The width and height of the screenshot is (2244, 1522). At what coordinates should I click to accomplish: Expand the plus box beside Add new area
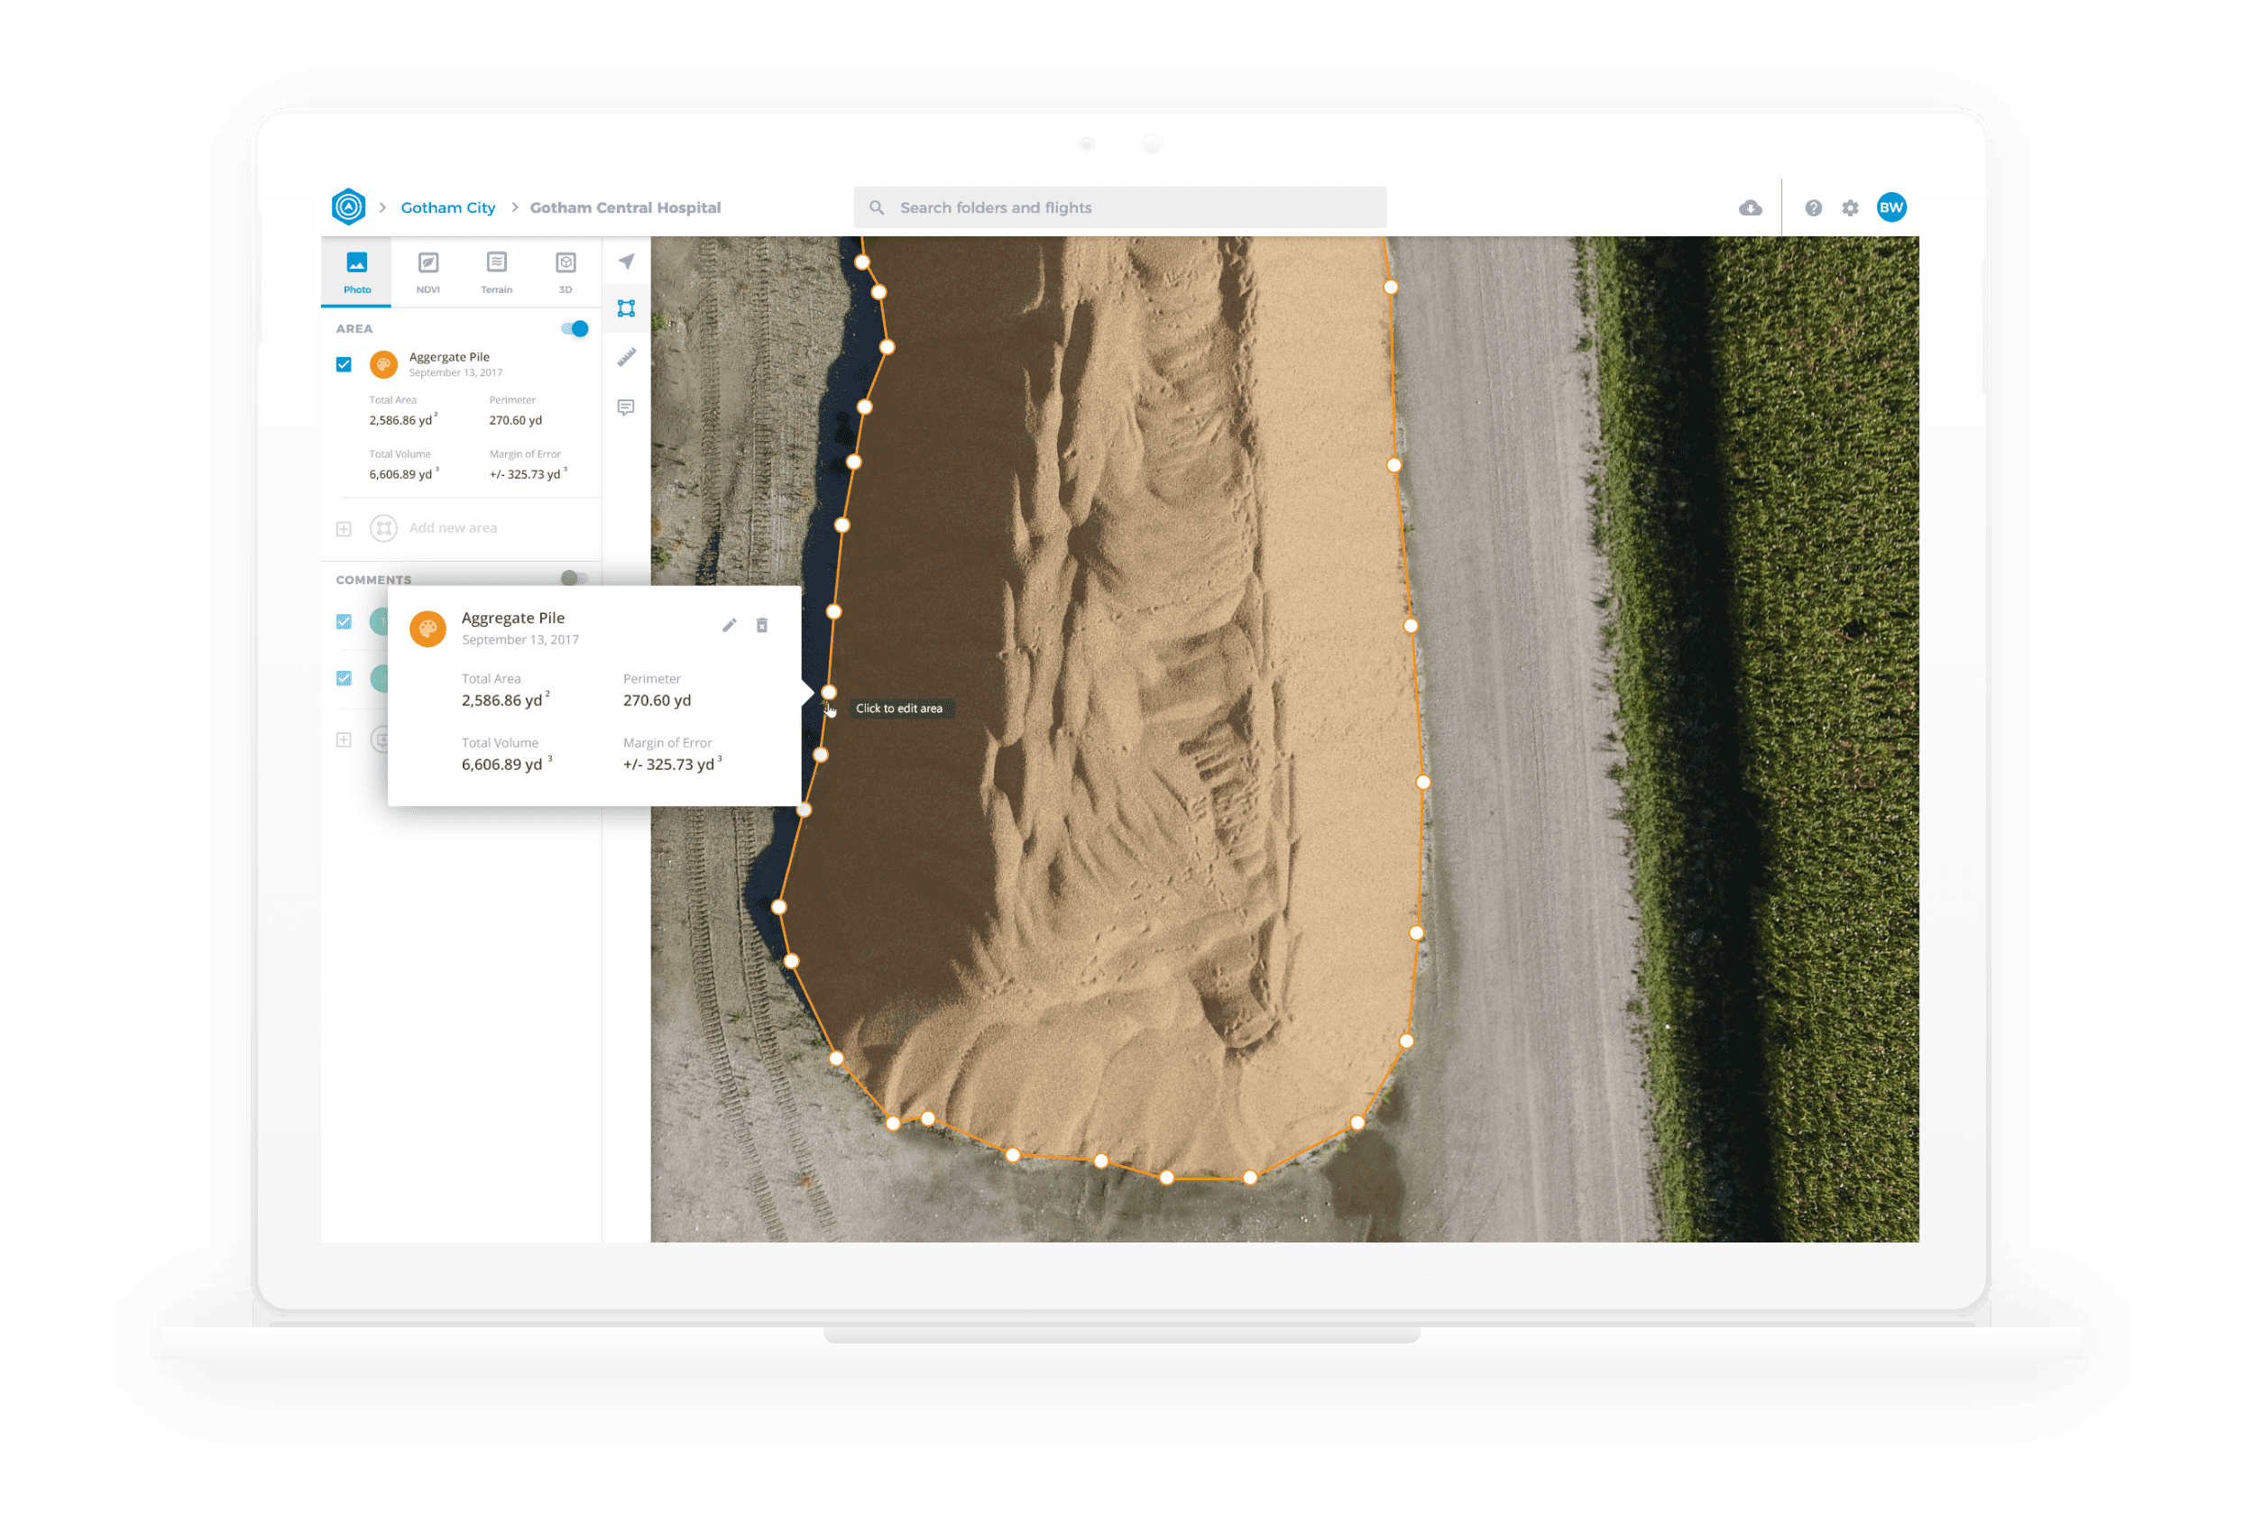click(x=344, y=529)
